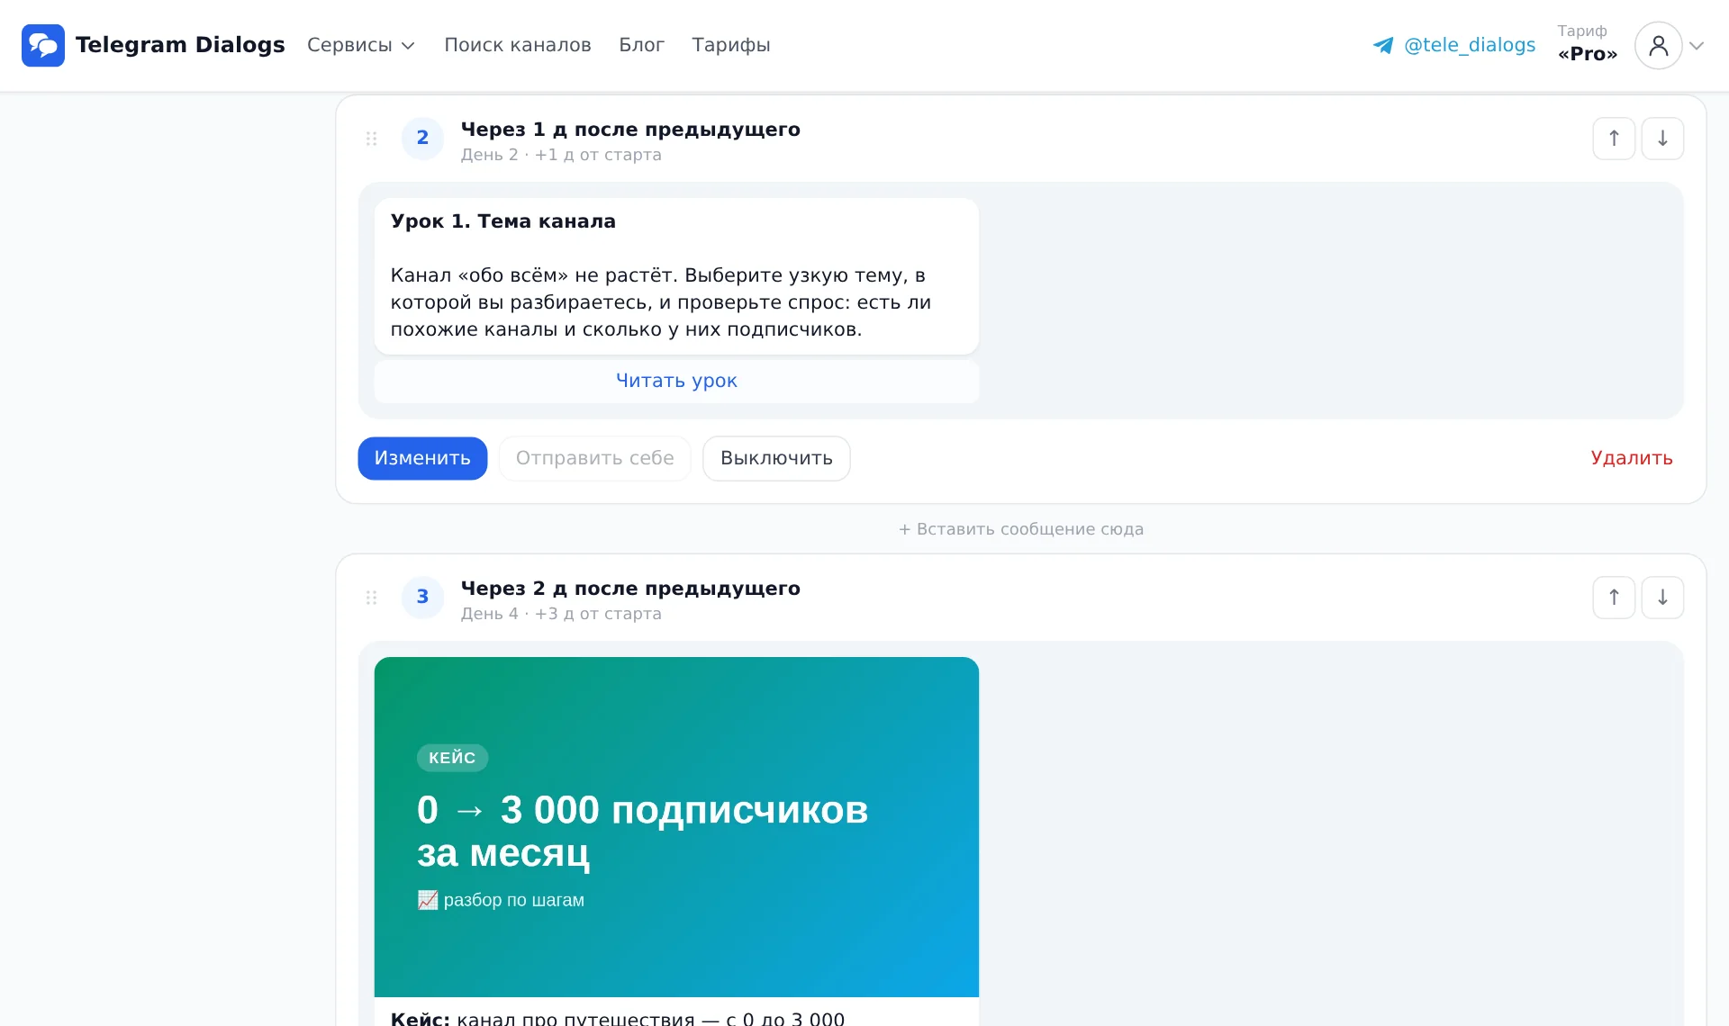Expand the Сервисы dropdown menu
Screen dimensions: 1729x1026
pyautogui.click(x=360, y=45)
